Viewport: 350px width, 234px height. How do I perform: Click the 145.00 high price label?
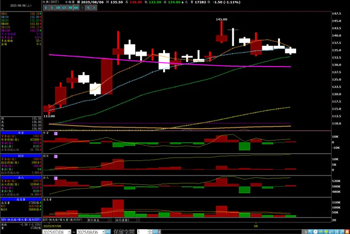[x=221, y=19]
